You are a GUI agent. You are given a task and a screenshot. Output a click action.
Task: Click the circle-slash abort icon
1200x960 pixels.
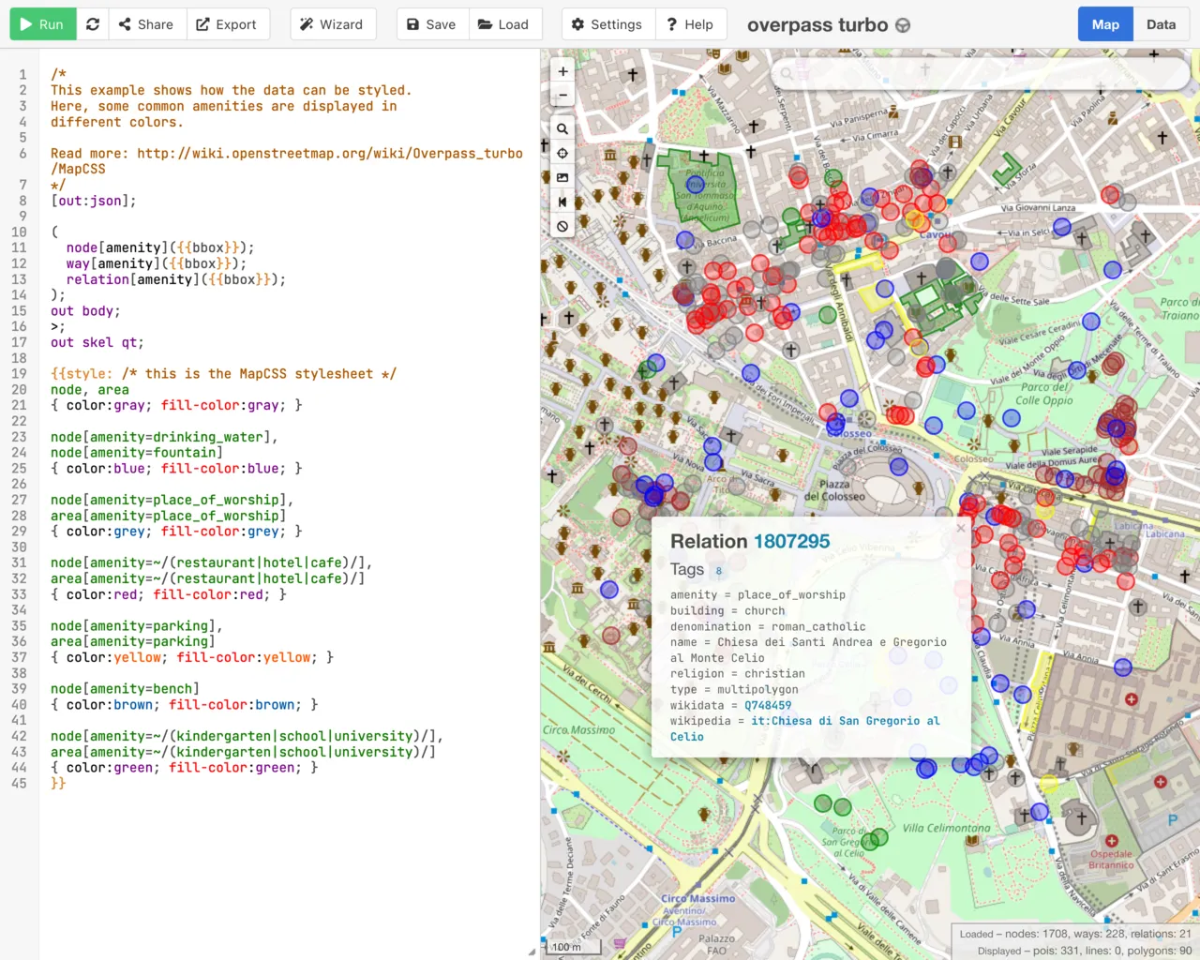coord(562,226)
